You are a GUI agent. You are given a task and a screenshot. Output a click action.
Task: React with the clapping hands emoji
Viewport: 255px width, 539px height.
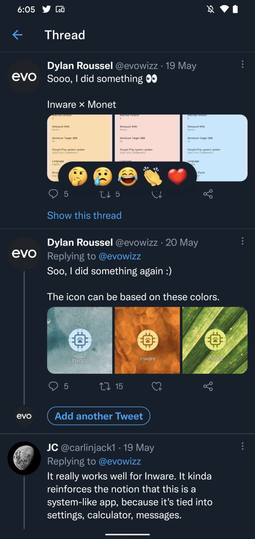point(152,177)
